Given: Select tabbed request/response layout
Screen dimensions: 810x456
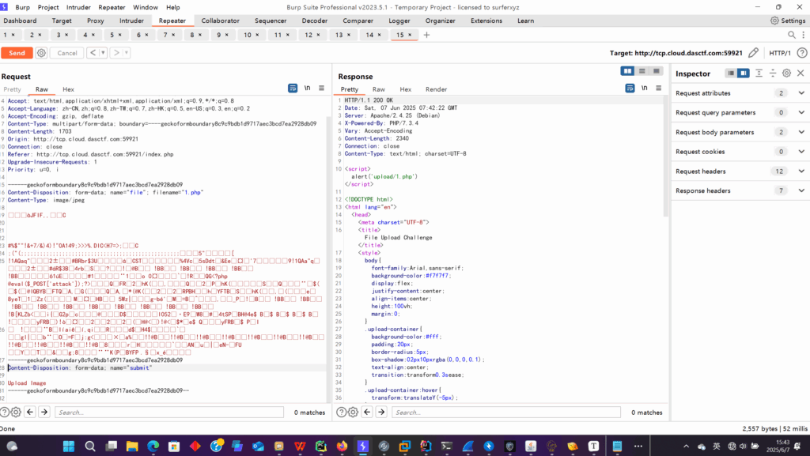Looking at the screenshot, I should click(656, 71).
